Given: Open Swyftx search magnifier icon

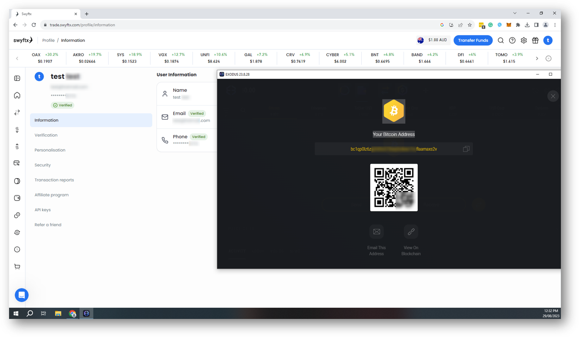Looking at the screenshot, I should (501, 40).
